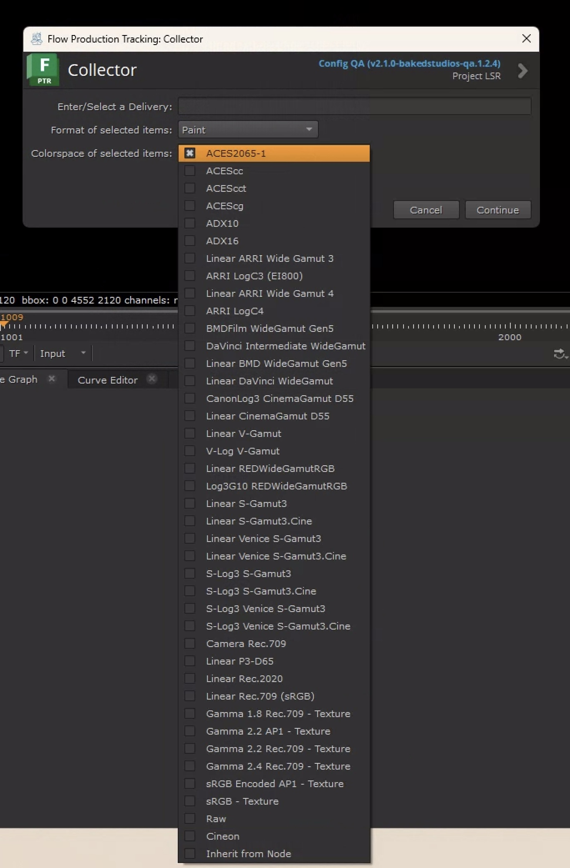Select Linear Venice S-Gamut3.Cine
The image size is (570, 868).
274,556
